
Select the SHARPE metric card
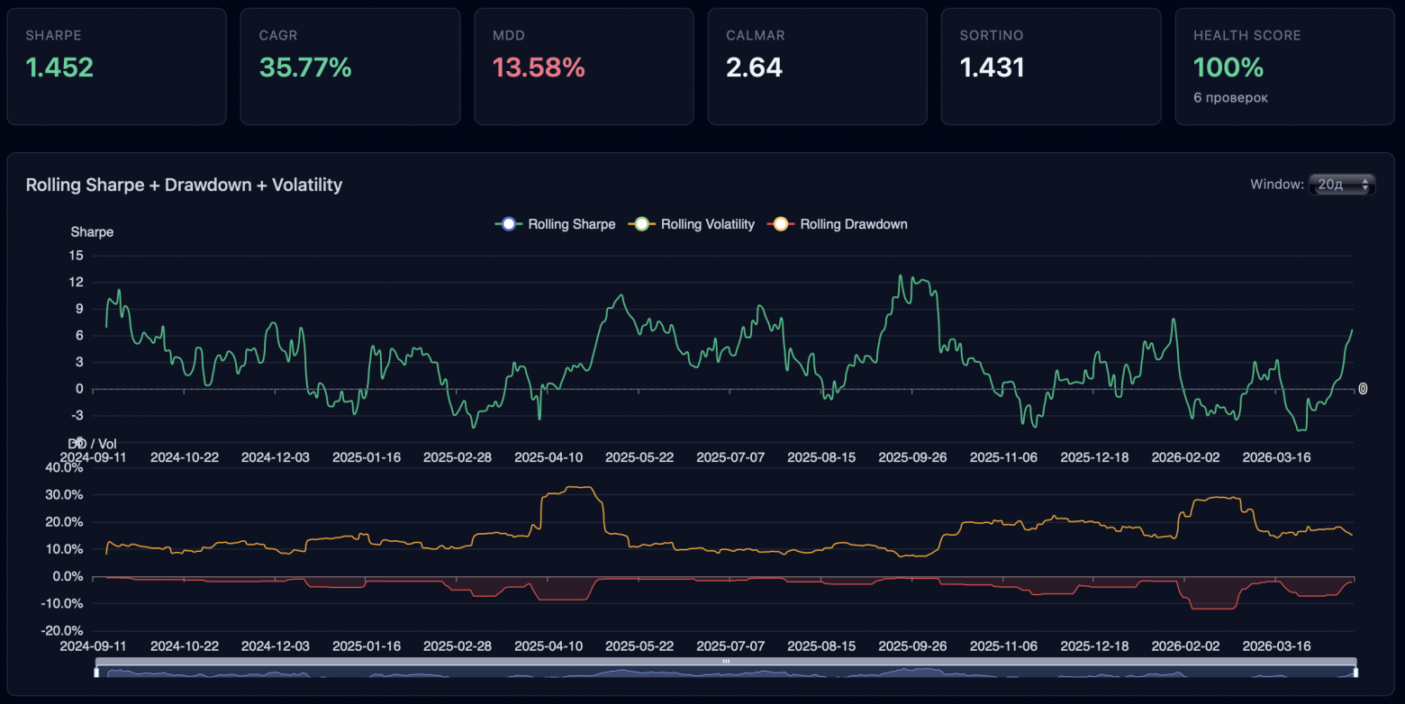click(116, 67)
